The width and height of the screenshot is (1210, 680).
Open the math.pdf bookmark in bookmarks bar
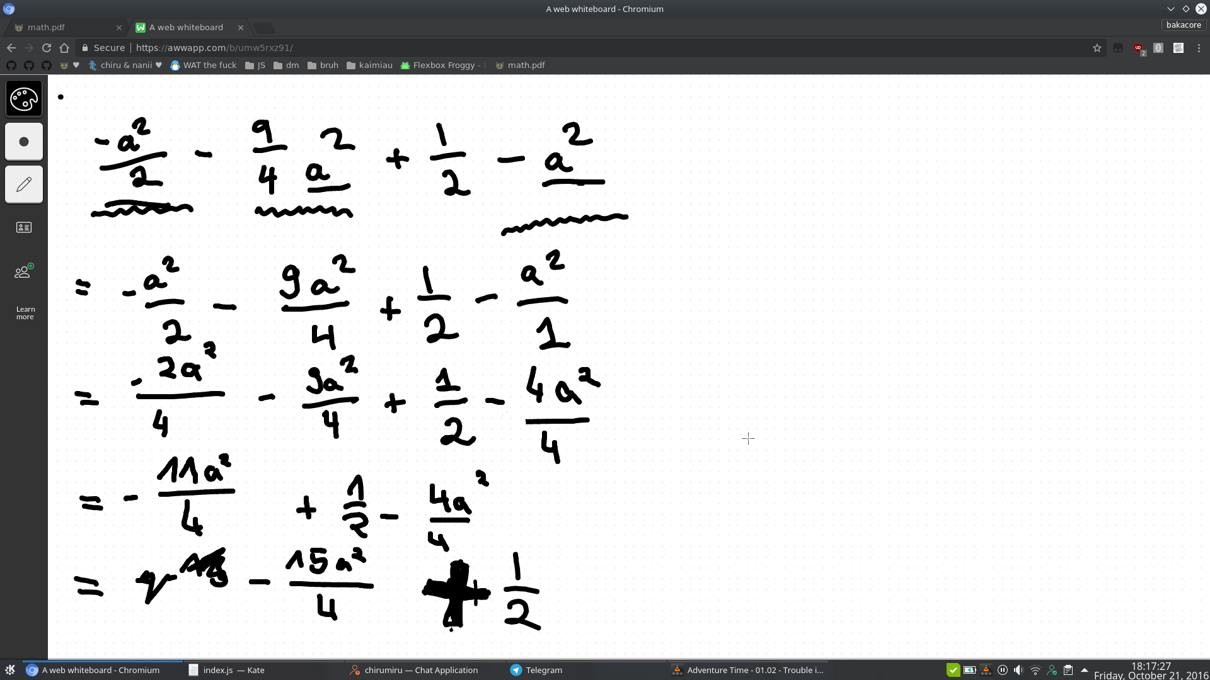[x=520, y=65]
